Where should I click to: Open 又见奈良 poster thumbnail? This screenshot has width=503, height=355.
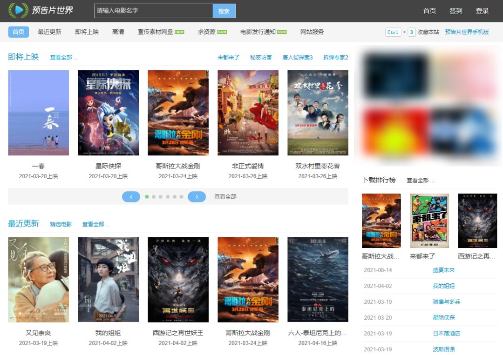tap(39, 280)
